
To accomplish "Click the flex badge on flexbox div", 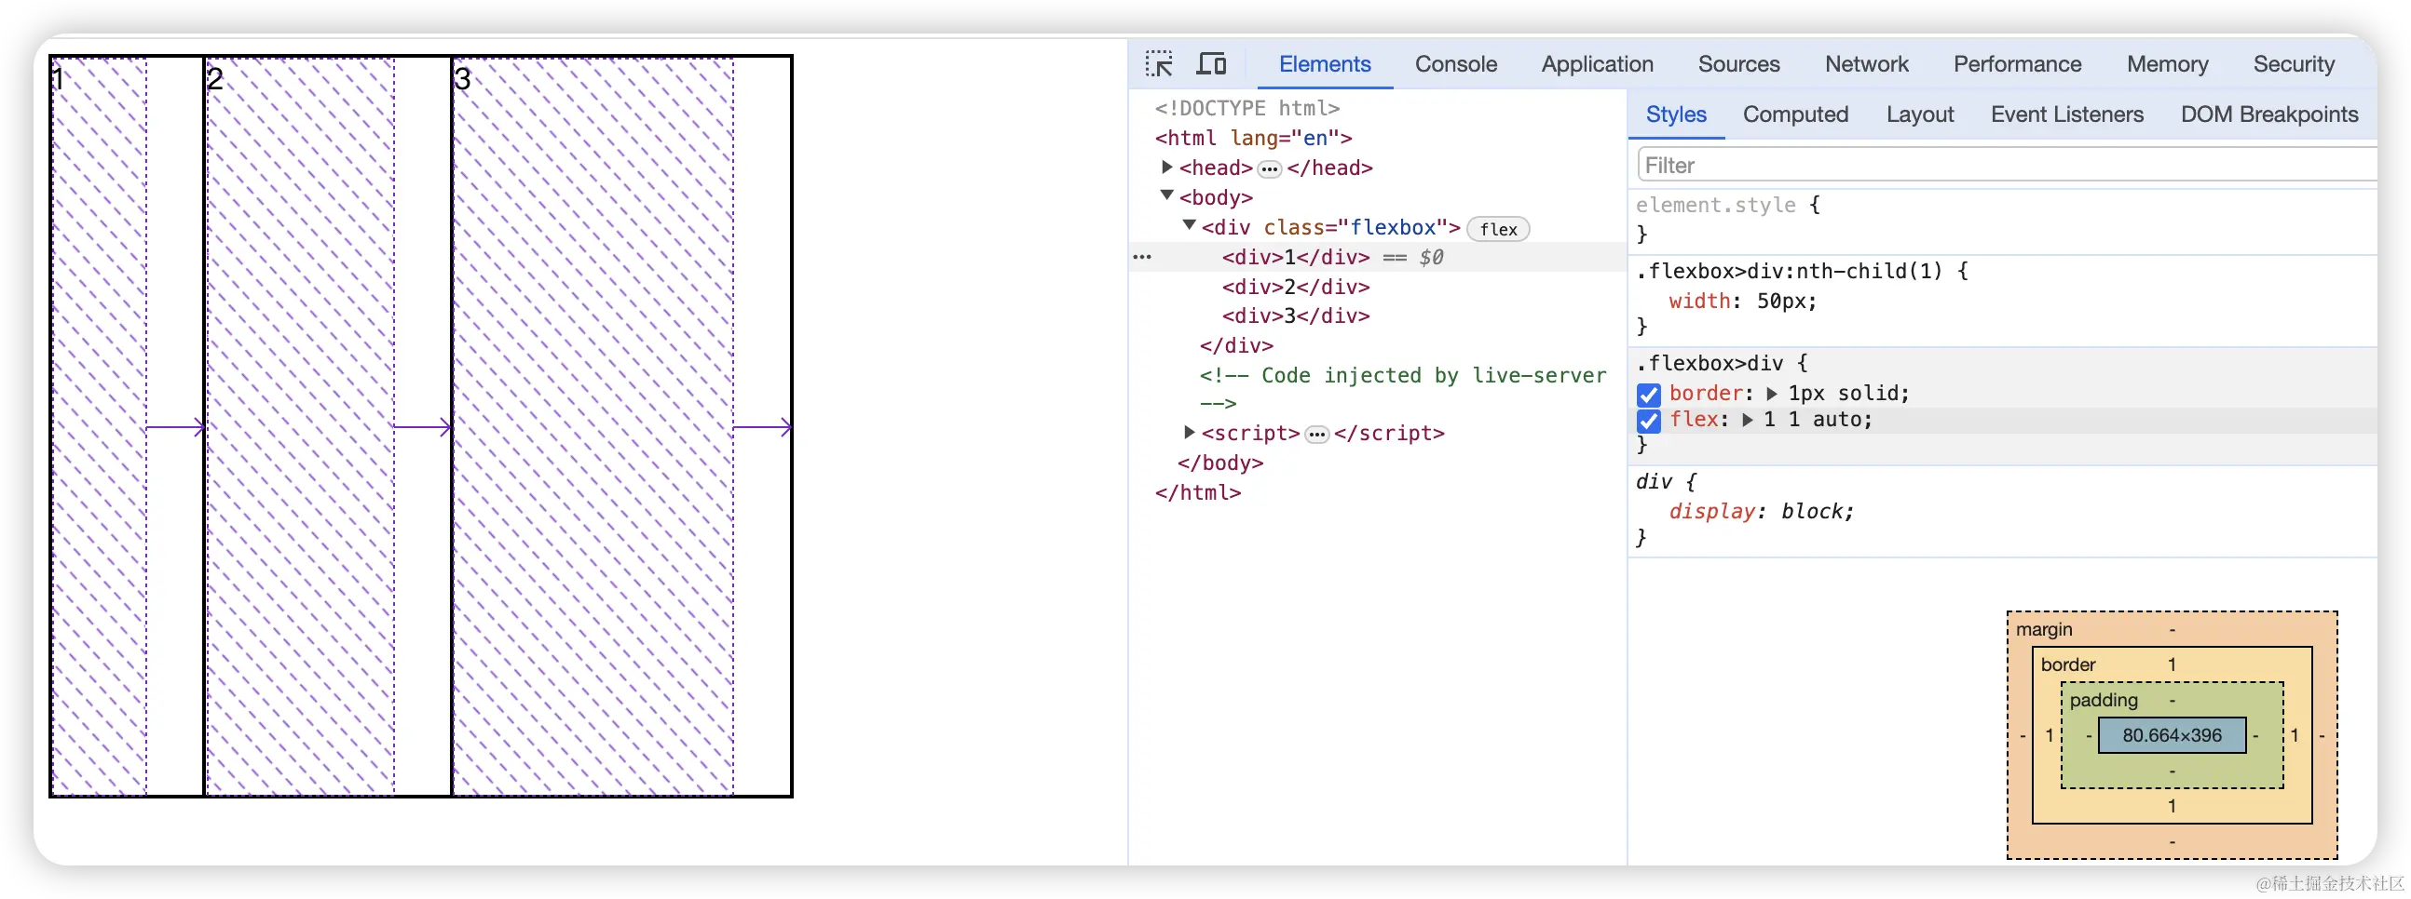I will click(x=1497, y=229).
